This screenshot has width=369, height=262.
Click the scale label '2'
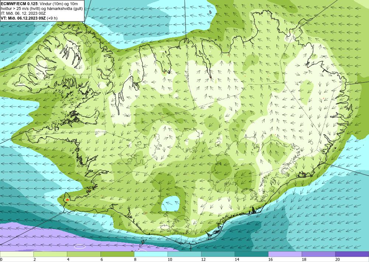[x=35, y=259]
